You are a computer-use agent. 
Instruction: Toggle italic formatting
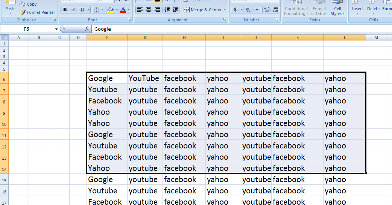pyautogui.click(x=73, y=10)
